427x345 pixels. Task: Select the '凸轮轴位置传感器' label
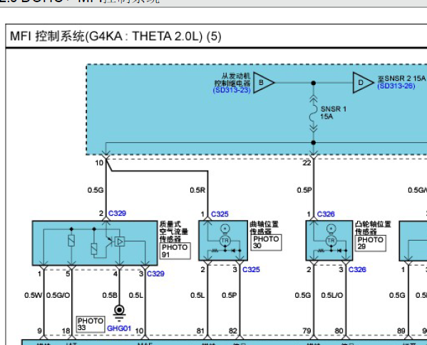[x=373, y=228]
